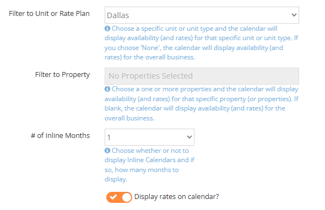Click the info icon under Inline Months dropdown
This screenshot has width=325, height=210.
[107, 151]
